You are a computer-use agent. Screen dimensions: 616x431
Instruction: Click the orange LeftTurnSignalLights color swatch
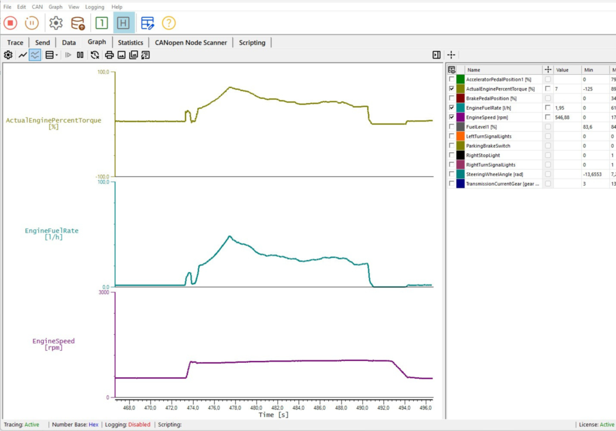coord(461,136)
